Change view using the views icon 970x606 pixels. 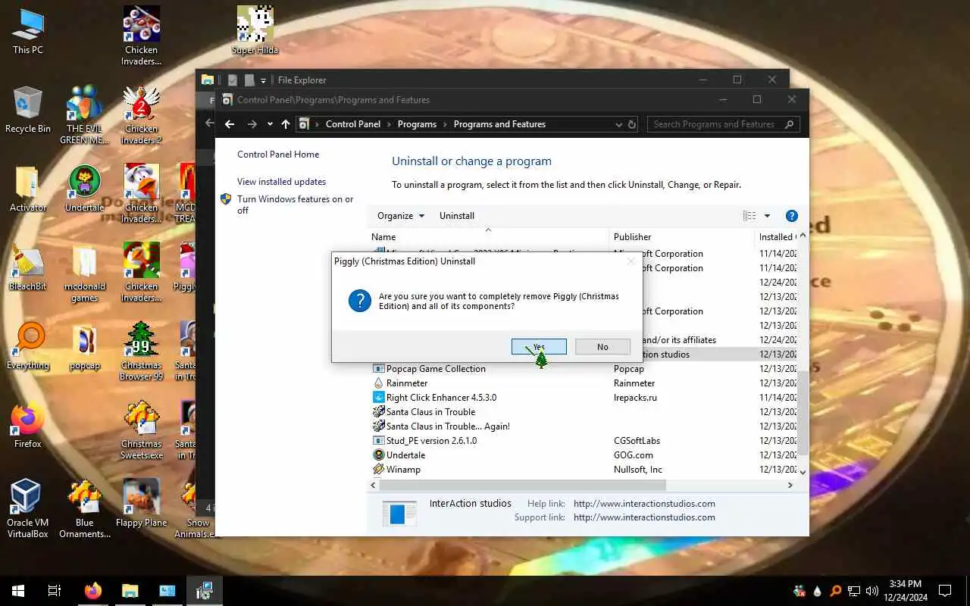point(749,216)
